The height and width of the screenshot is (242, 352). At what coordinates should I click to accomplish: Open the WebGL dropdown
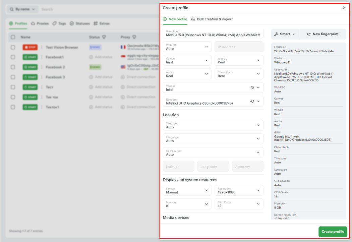coord(239,60)
